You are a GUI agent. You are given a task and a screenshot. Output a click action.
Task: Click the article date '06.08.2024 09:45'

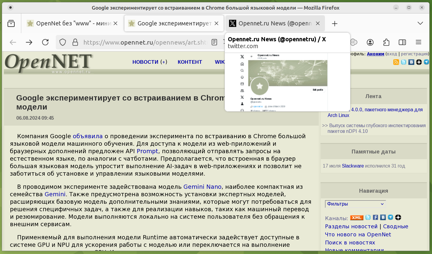35,118
